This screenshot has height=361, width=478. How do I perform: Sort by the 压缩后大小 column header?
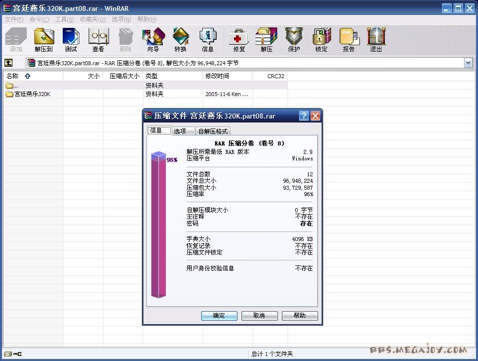point(123,76)
